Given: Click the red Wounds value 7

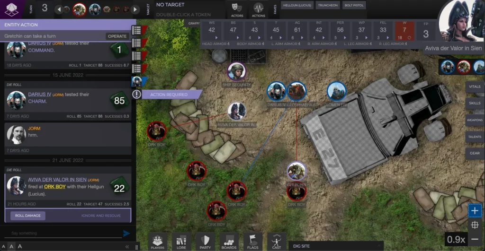Looking at the screenshot, I should (404, 30).
